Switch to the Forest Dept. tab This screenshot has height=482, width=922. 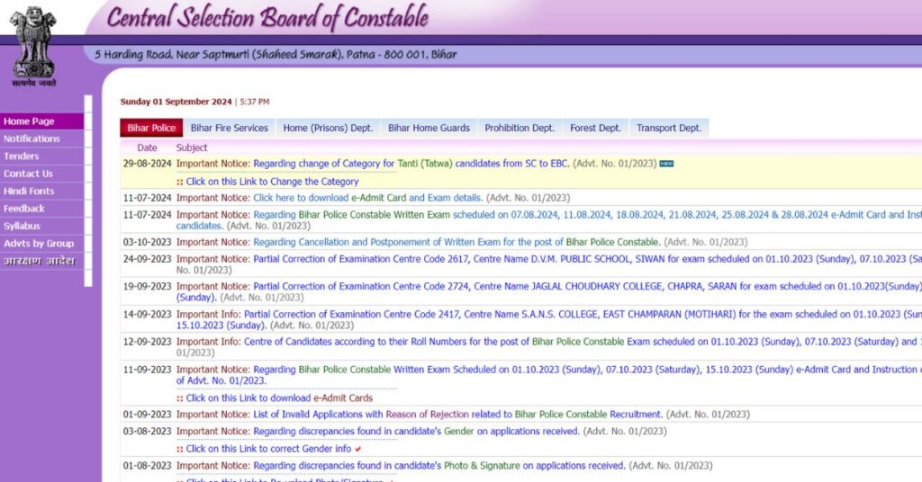click(x=596, y=128)
